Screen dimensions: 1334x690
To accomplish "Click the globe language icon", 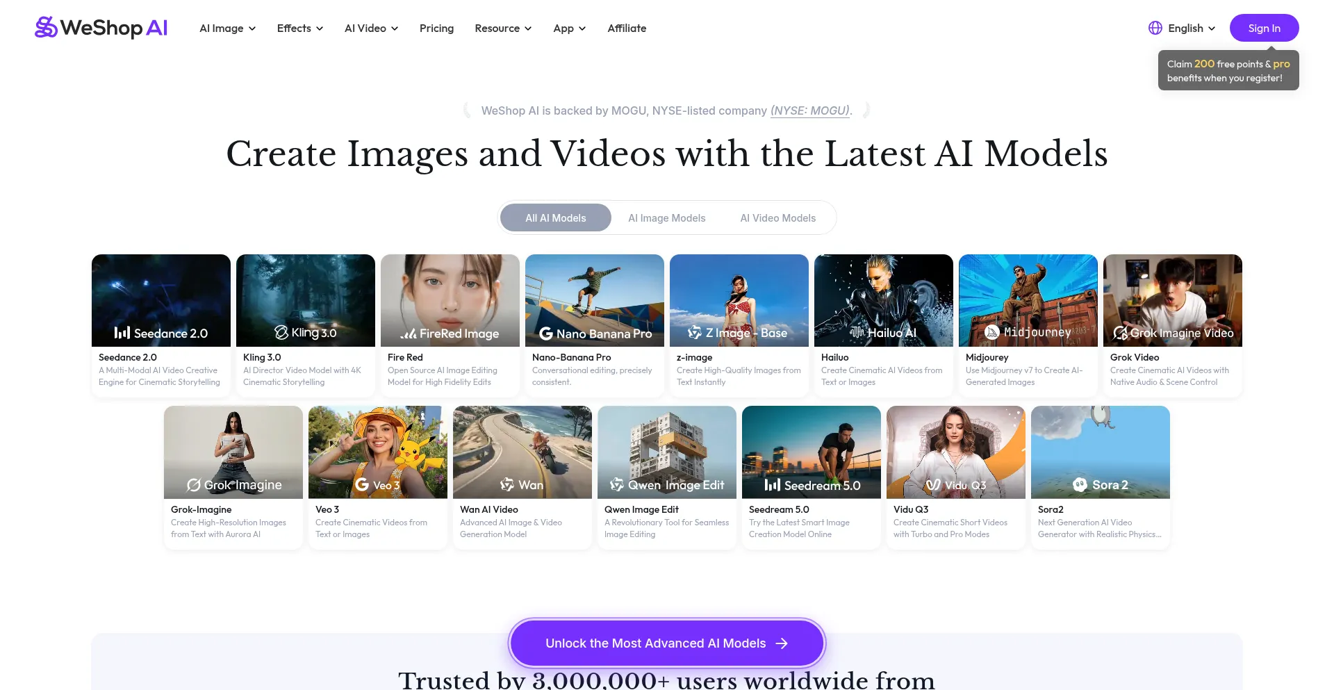I will (x=1155, y=28).
